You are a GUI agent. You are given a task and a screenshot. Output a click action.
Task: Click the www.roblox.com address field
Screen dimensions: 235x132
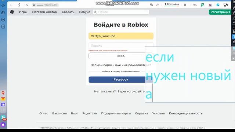47,5
